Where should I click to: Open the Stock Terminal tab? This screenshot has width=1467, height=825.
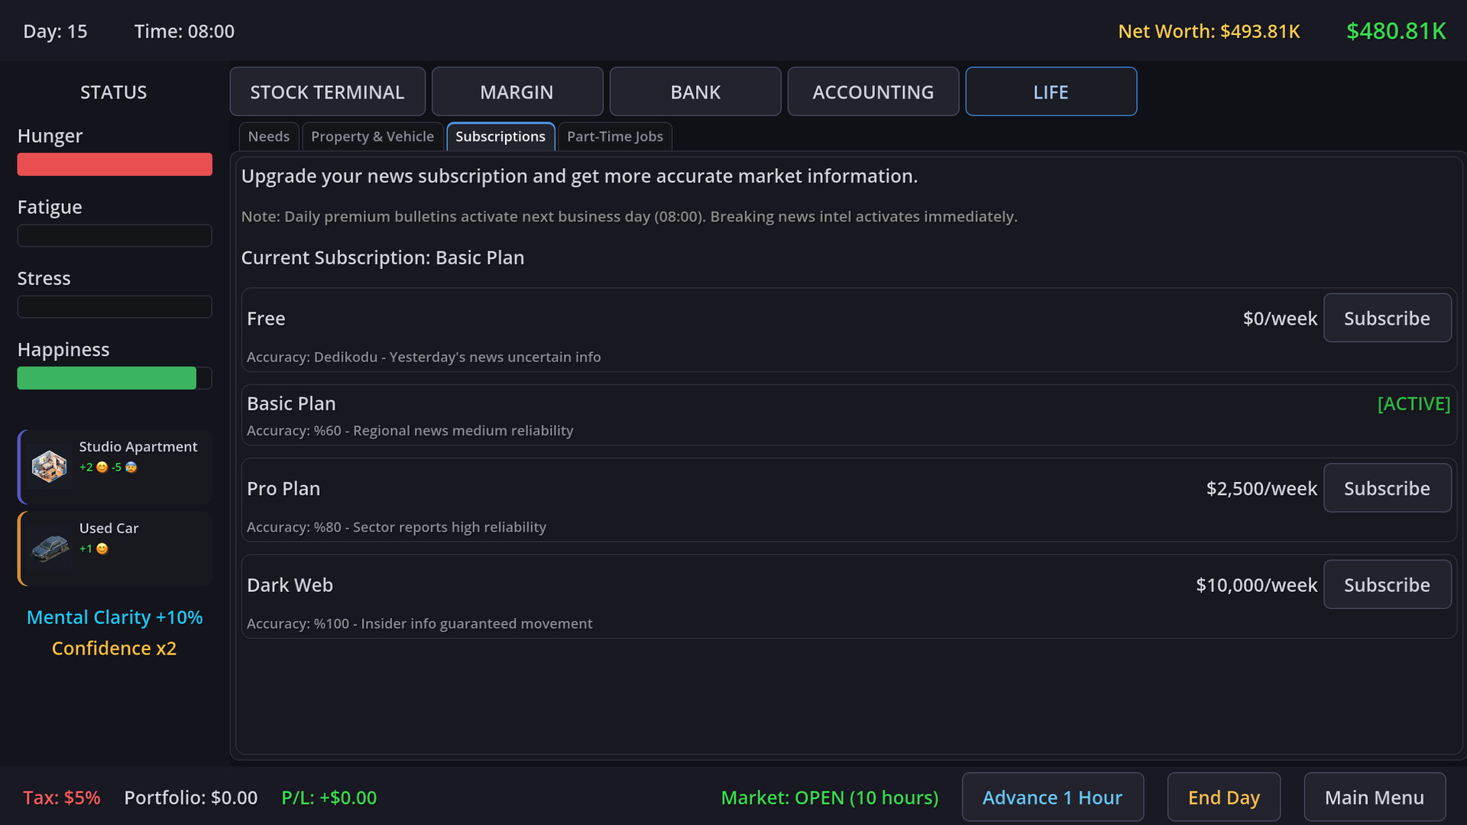click(x=327, y=92)
